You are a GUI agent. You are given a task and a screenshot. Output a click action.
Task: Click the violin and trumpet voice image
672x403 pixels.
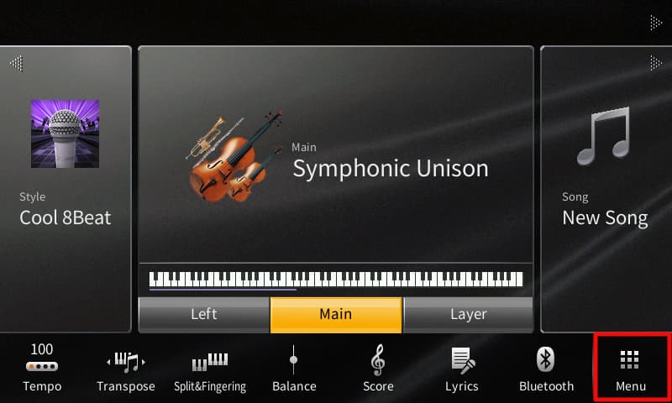point(235,156)
